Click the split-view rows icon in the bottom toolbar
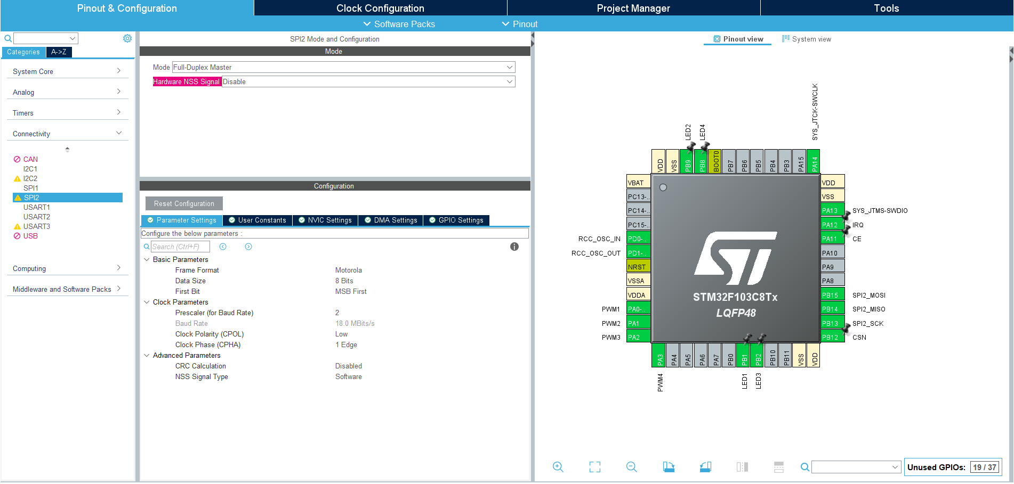1014x484 pixels. (779, 467)
